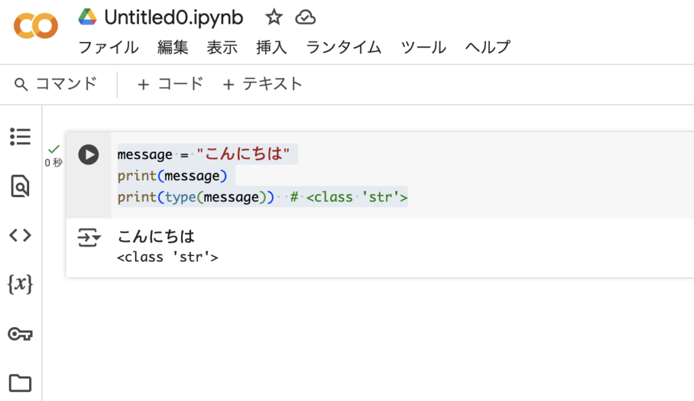Image resolution: width=694 pixels, height=401 pixels.
Task: Open the find and replace sidebar icon
Action: coord(20,186)
